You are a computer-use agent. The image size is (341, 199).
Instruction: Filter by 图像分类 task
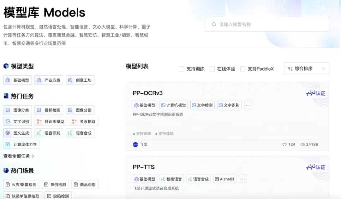point(18,110)
